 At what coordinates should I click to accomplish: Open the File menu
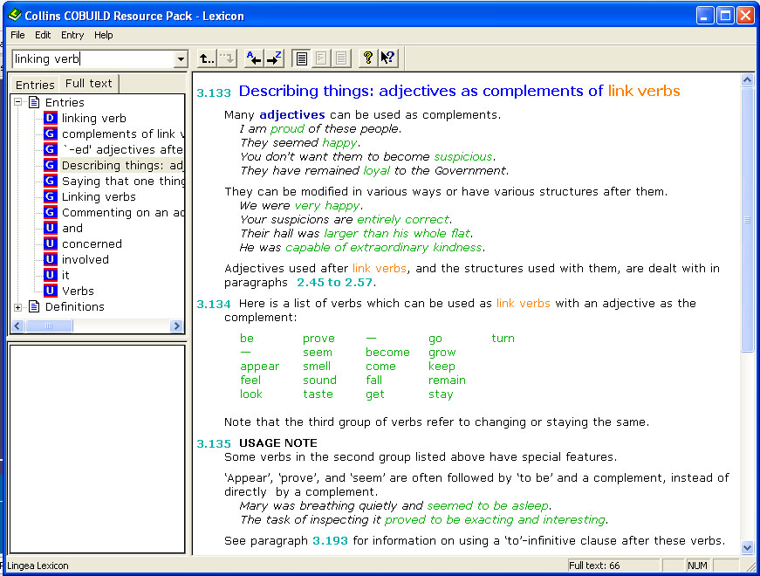(x=17, y=35)
